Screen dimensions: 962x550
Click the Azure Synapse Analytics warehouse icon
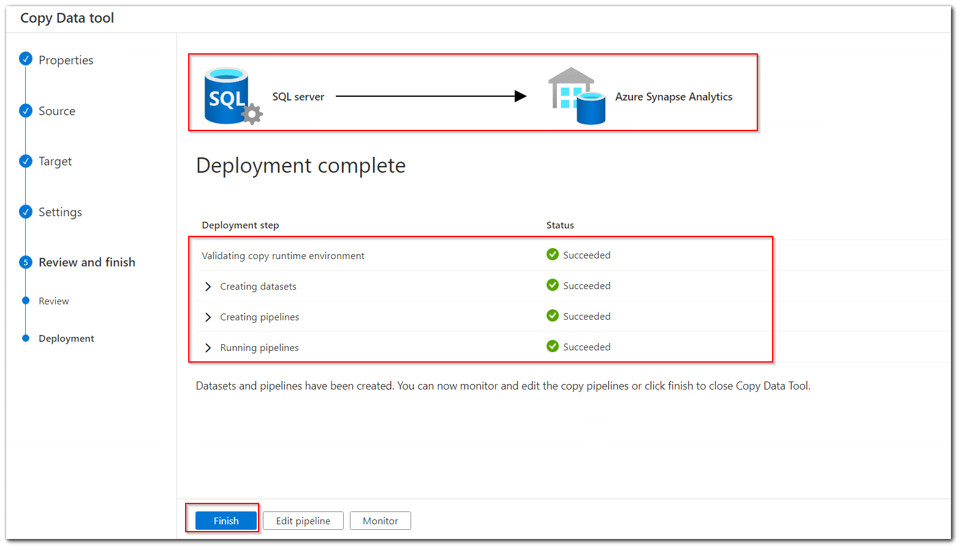[x=577, y=96]
